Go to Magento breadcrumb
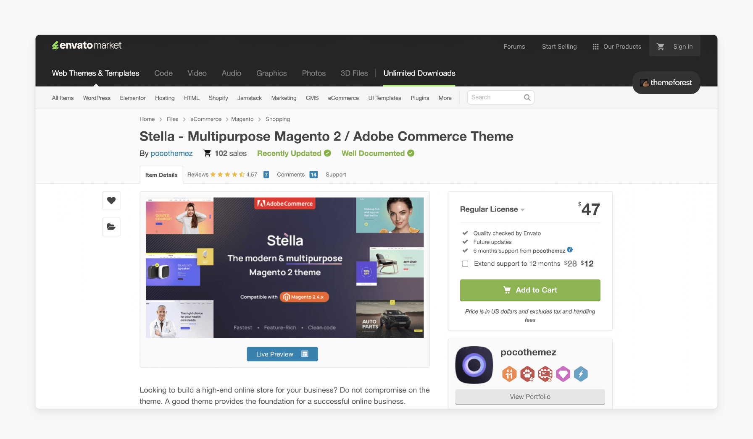The height and width of the screenshot is (439, 753). click(242, 119)
